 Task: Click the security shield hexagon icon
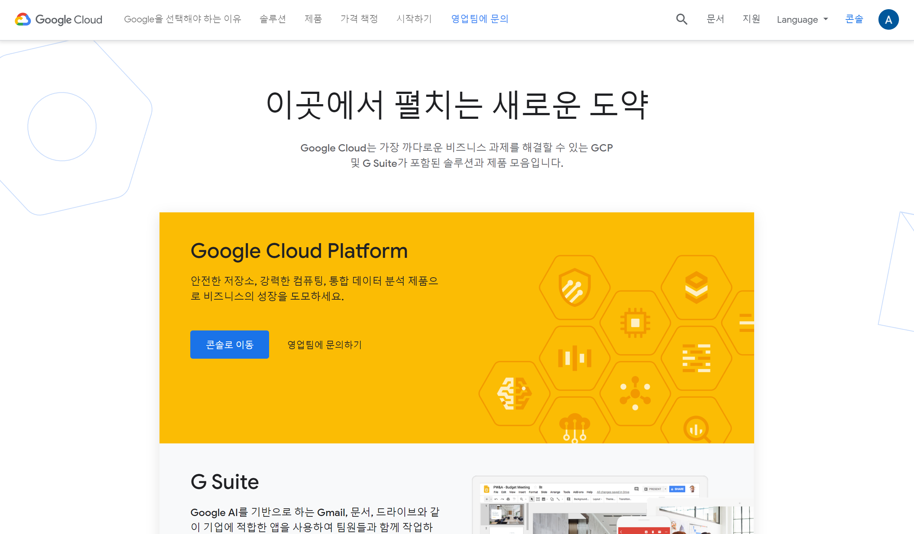(575, 288)
